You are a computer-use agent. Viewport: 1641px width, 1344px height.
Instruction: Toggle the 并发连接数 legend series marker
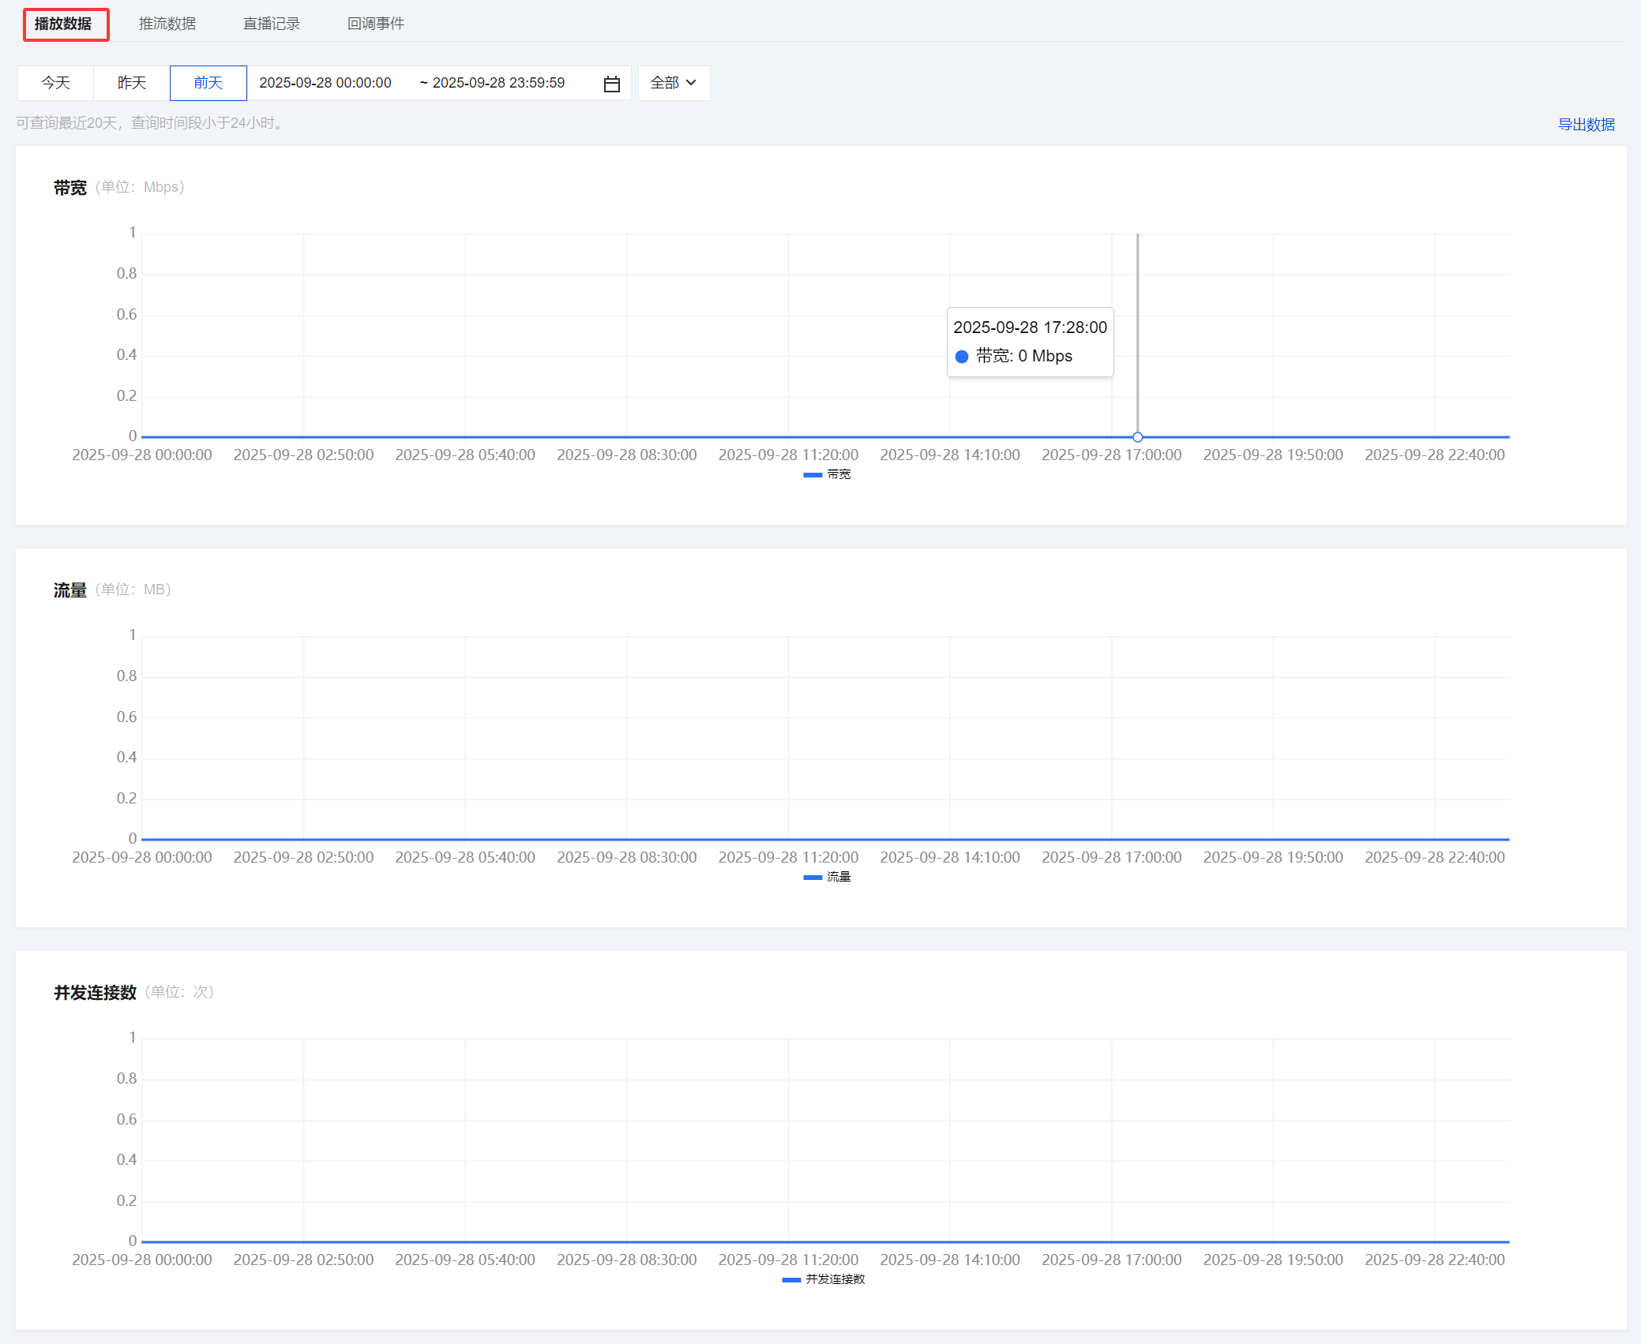(791, 1279)
